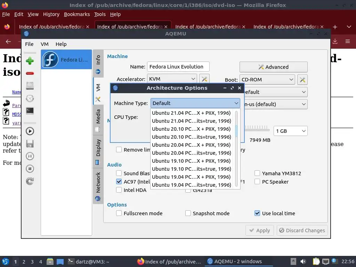Start the VM with the play icon
Screen dimensions: 356x267
pyautogui.click(x=30, y=131)
